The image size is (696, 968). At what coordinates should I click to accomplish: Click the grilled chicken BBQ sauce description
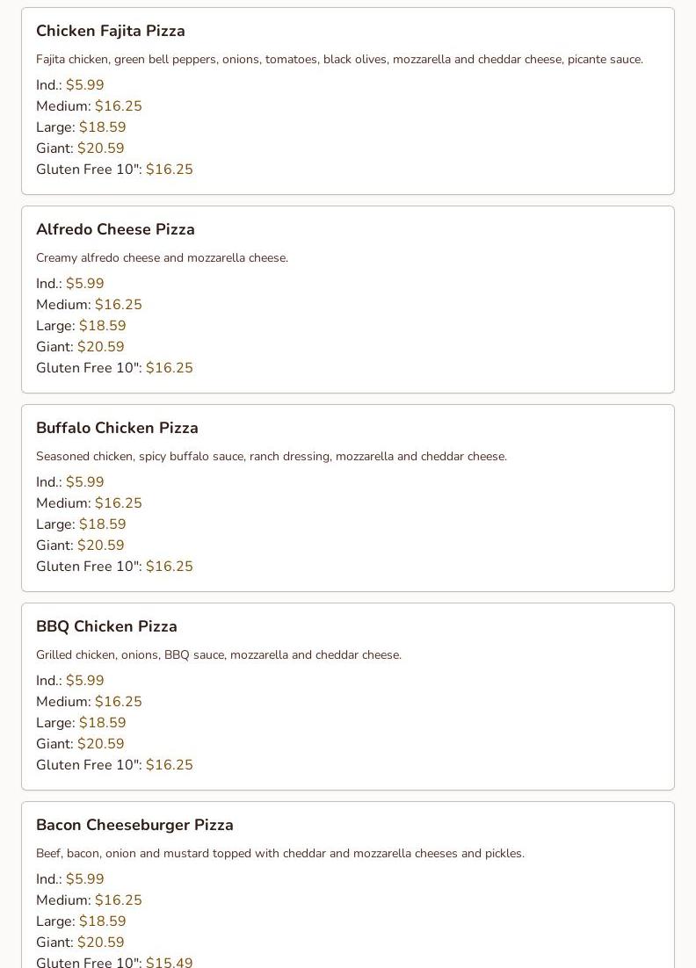[219, 655]
